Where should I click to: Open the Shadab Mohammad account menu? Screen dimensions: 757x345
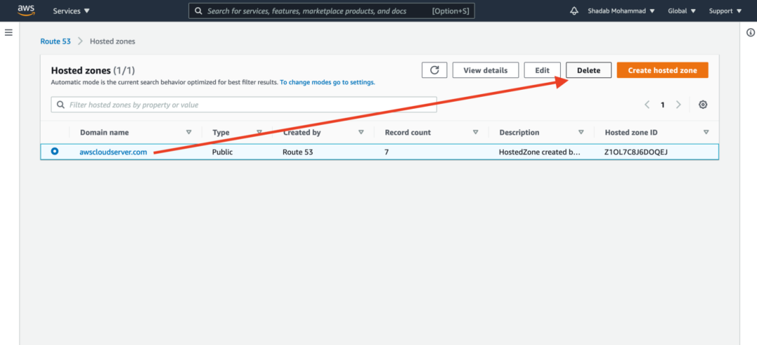(620, 11)
